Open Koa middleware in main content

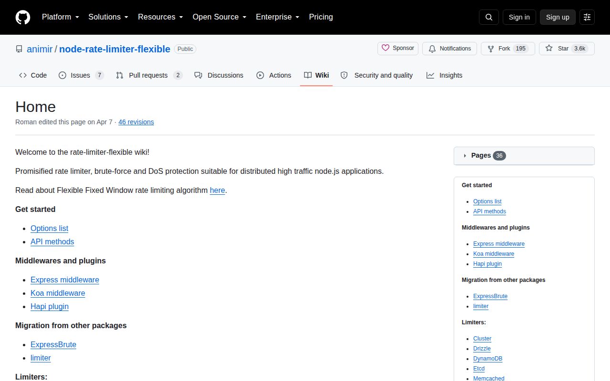pos(58,293)
